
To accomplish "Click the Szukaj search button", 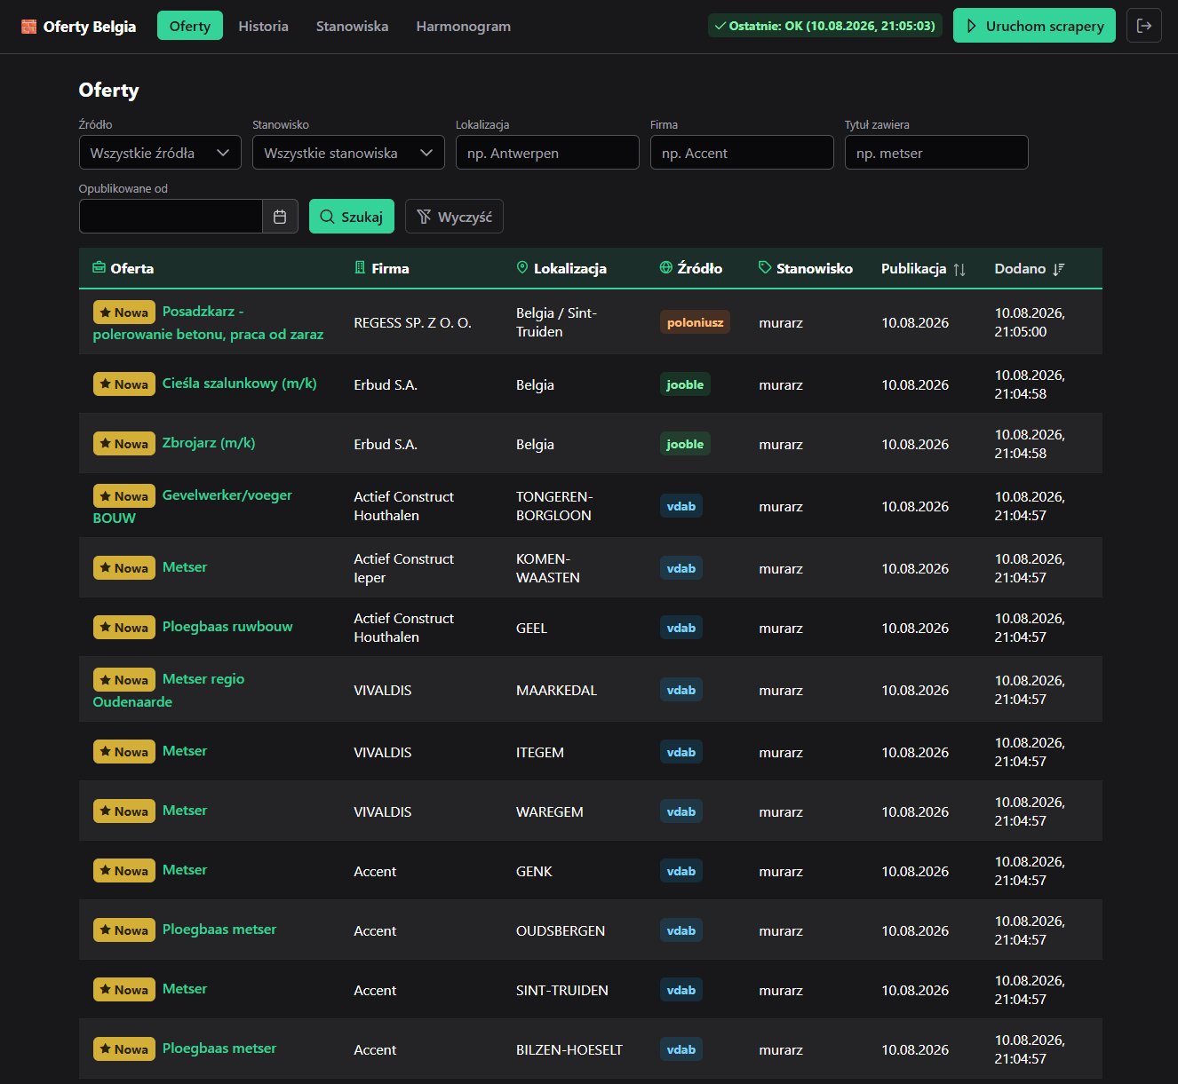I will point(352,217).
